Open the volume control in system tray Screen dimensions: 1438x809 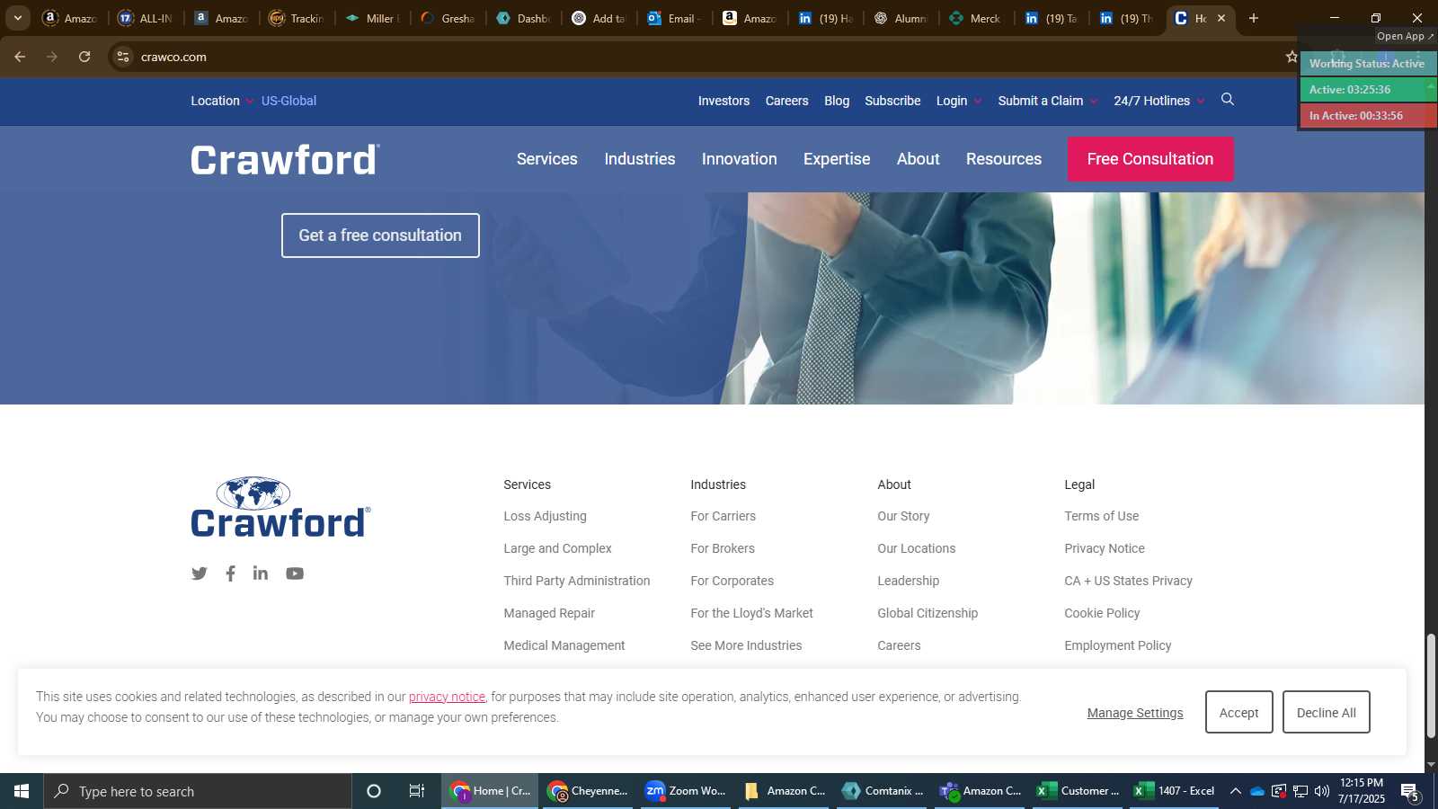pos(1322,791)
